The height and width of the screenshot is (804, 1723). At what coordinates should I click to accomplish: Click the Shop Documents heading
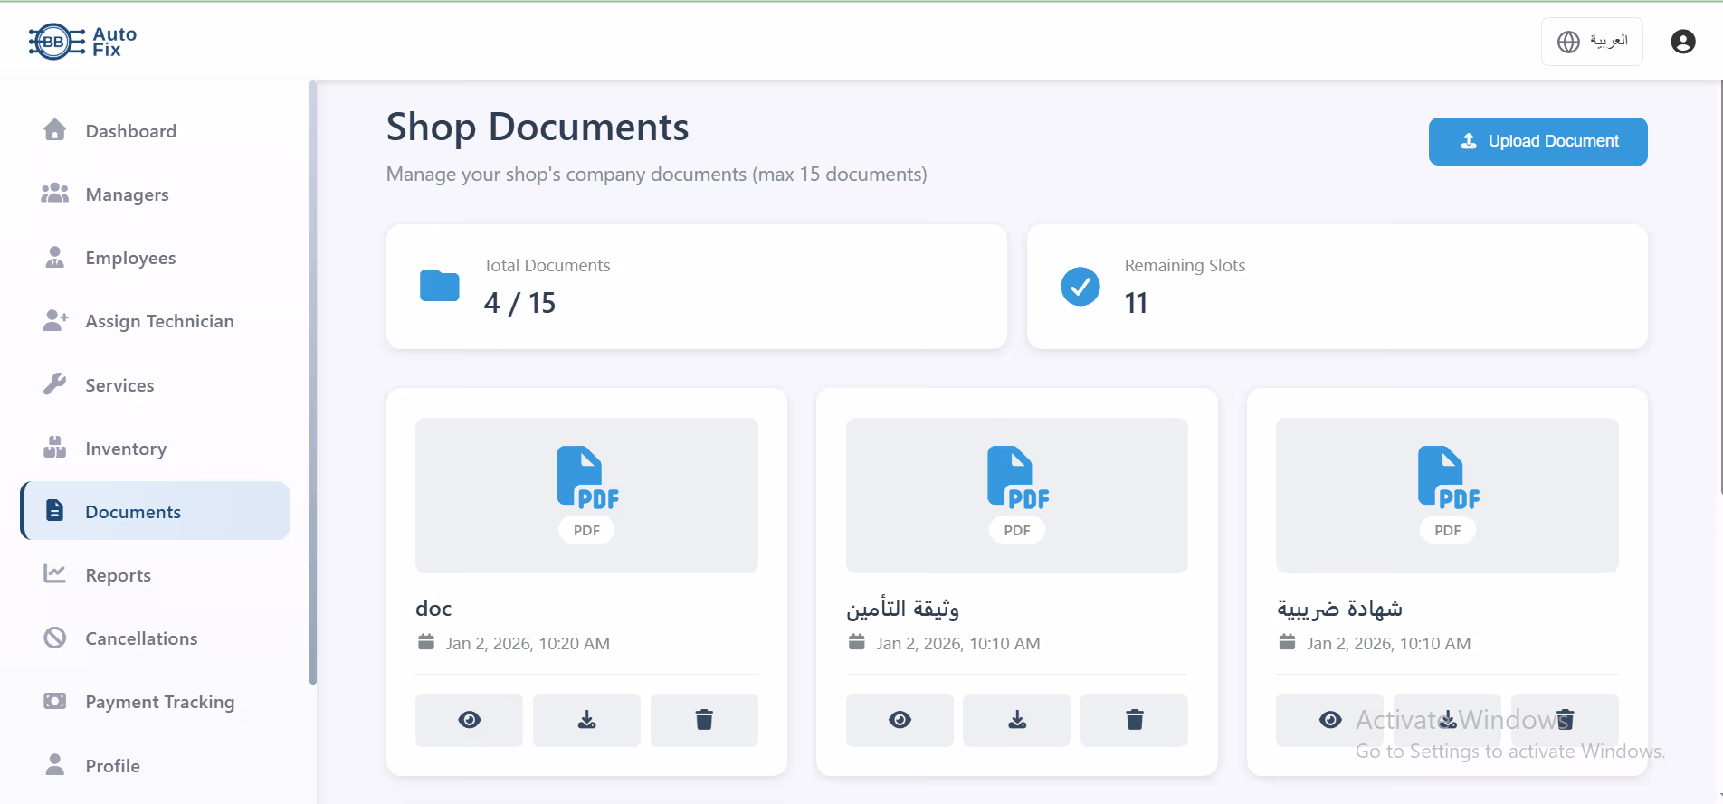(538, 128)
